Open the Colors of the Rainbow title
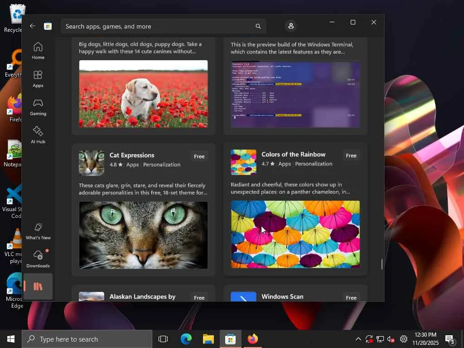Image resolution: width=464 pixels, height=348 pixels. pos(293,154)
